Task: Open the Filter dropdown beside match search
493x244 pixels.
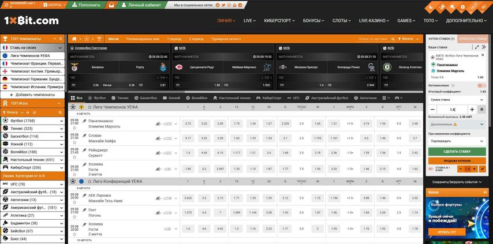Action: click(409, 39)
